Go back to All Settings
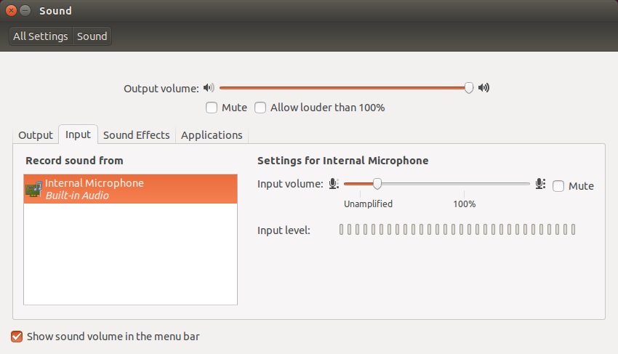The image size is (618, 354). click(41, 36)
